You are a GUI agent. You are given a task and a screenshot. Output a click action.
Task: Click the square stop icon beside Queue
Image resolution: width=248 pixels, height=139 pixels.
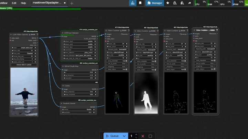(x=150, y=136)
